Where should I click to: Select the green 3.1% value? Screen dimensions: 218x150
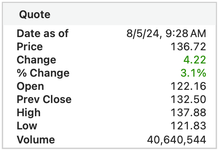[193, 73]
